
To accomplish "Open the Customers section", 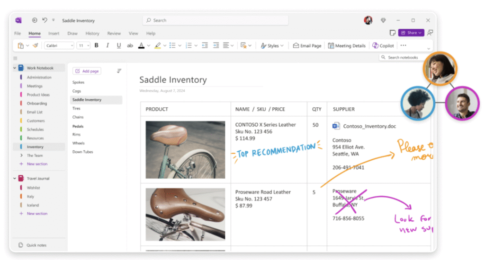I will click(36, 121).
